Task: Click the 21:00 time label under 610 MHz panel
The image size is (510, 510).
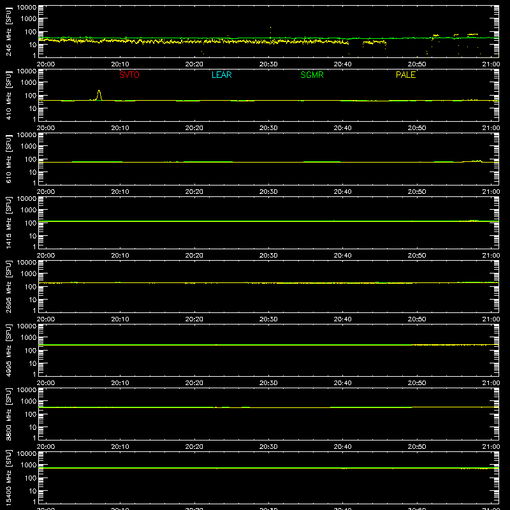Action: coord(491,192)
